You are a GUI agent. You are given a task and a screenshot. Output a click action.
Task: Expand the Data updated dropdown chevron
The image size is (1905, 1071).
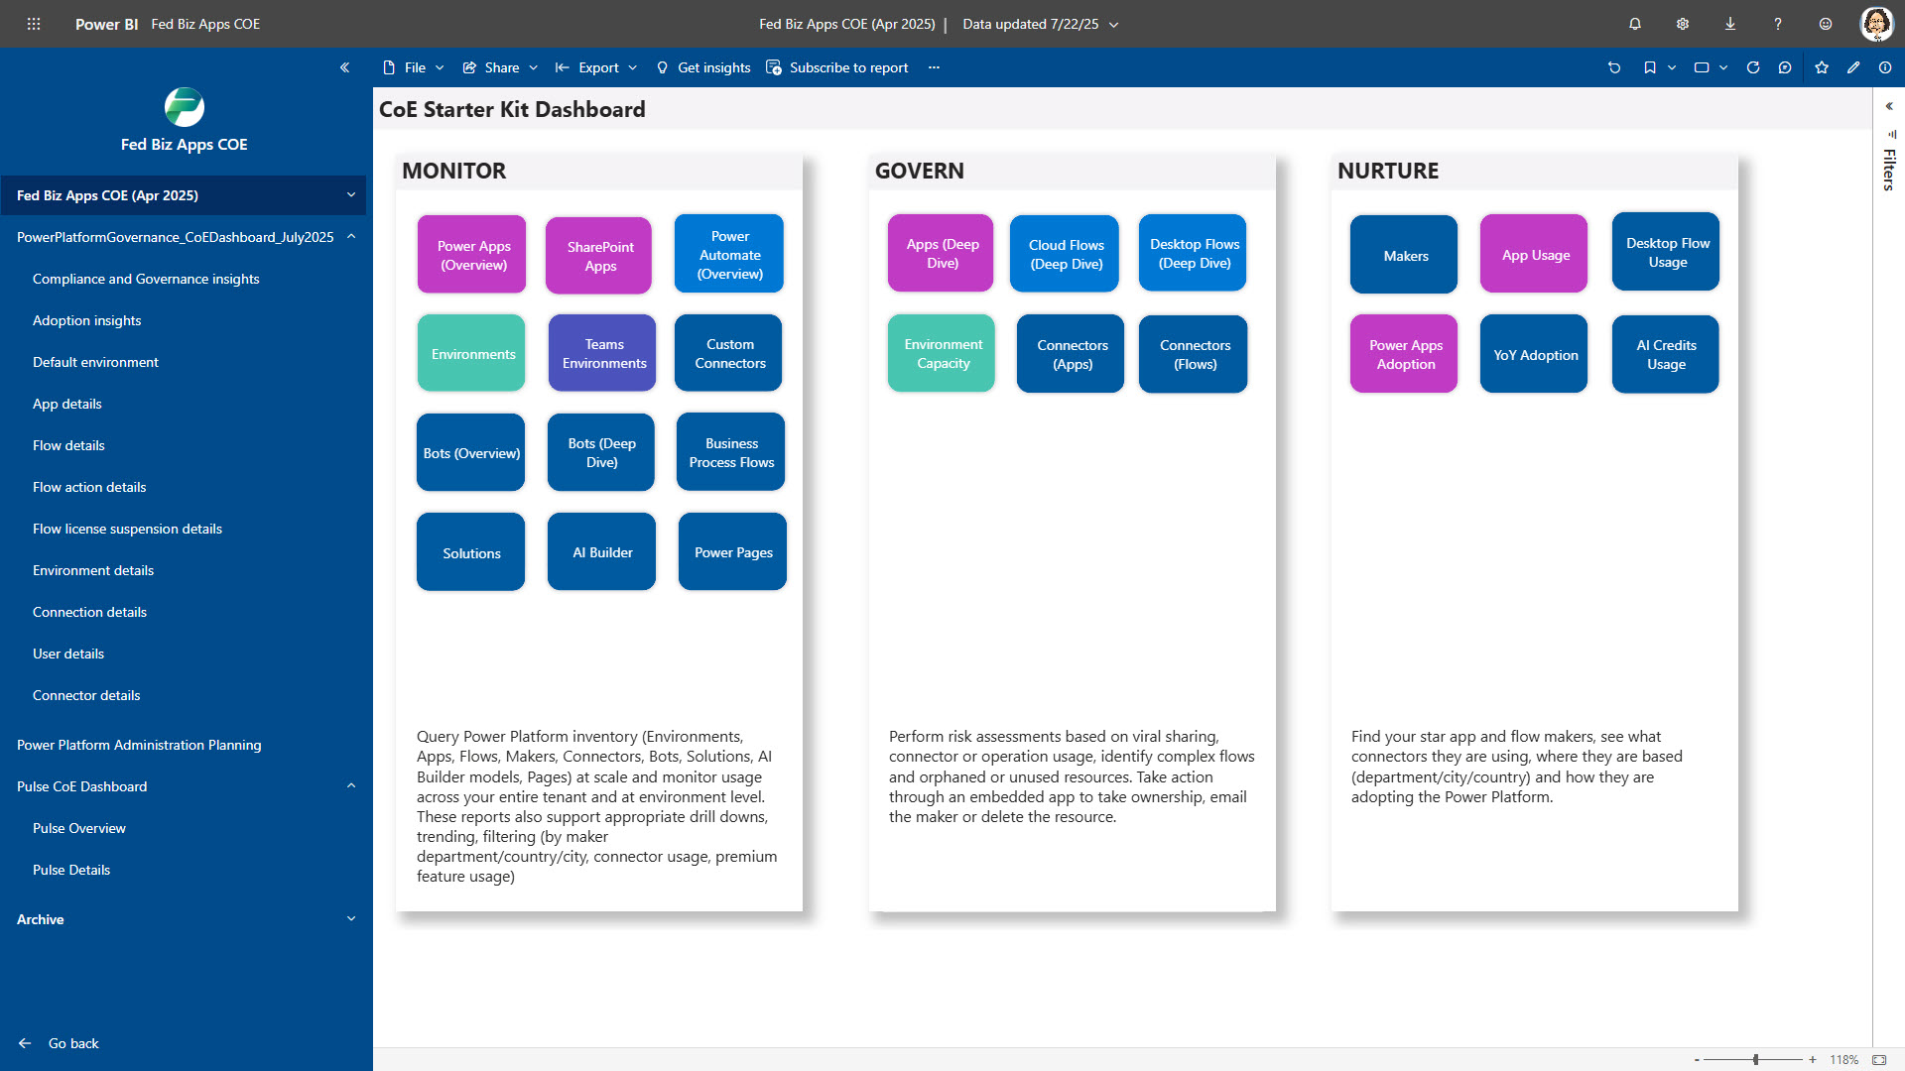point(1114,25)
